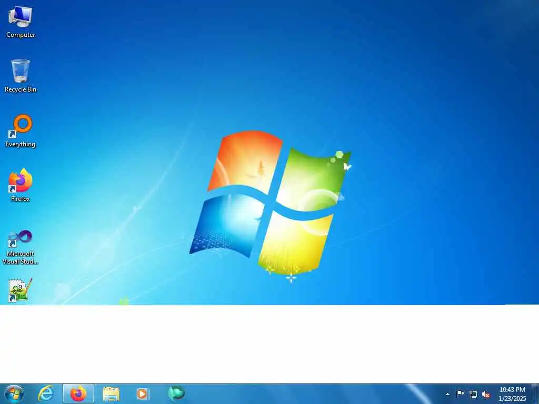Click the Show desktop button
The width and height of the screenshot is (539, 404).
tap(535, 394)
